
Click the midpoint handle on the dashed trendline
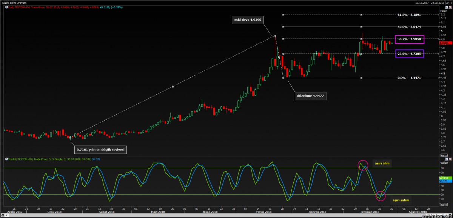pyautogui.click(x=173, y=87)
